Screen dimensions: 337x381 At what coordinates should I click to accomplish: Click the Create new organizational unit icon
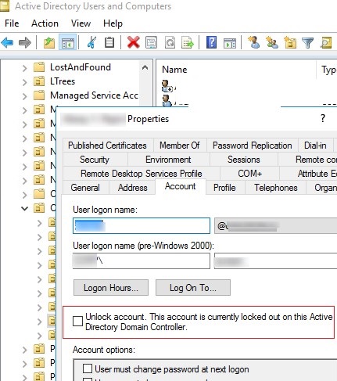[x=290, y=42]
